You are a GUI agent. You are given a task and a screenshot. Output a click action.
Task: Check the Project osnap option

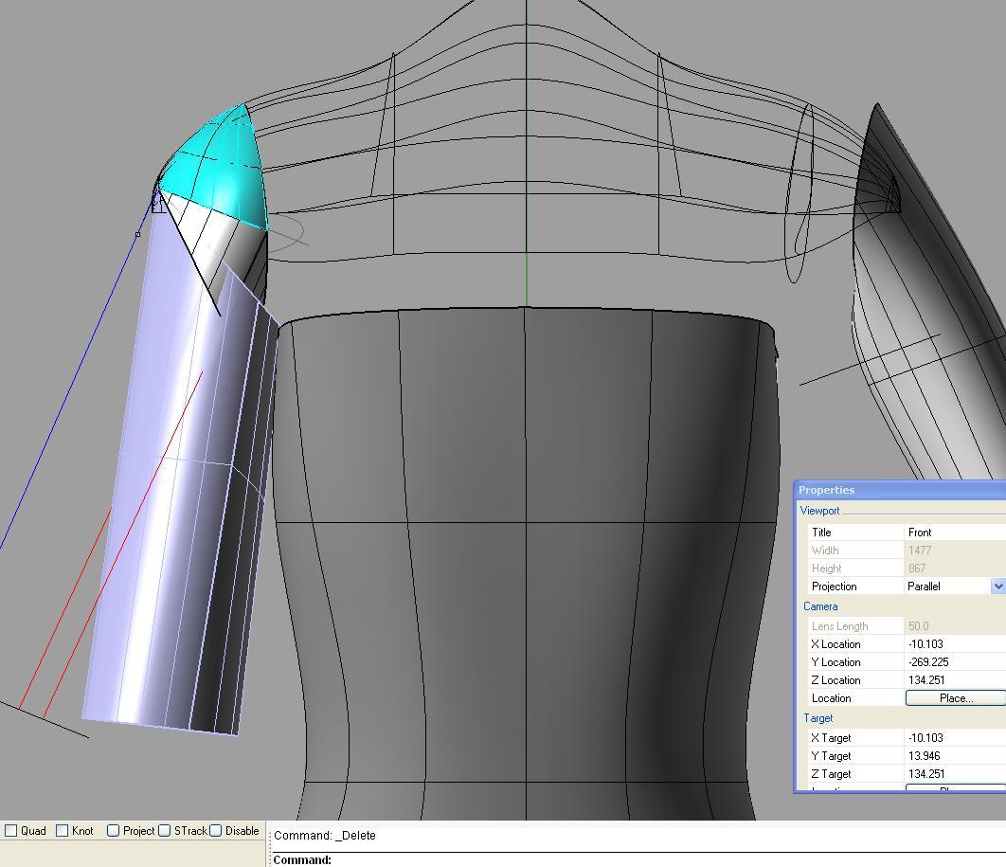114,831
